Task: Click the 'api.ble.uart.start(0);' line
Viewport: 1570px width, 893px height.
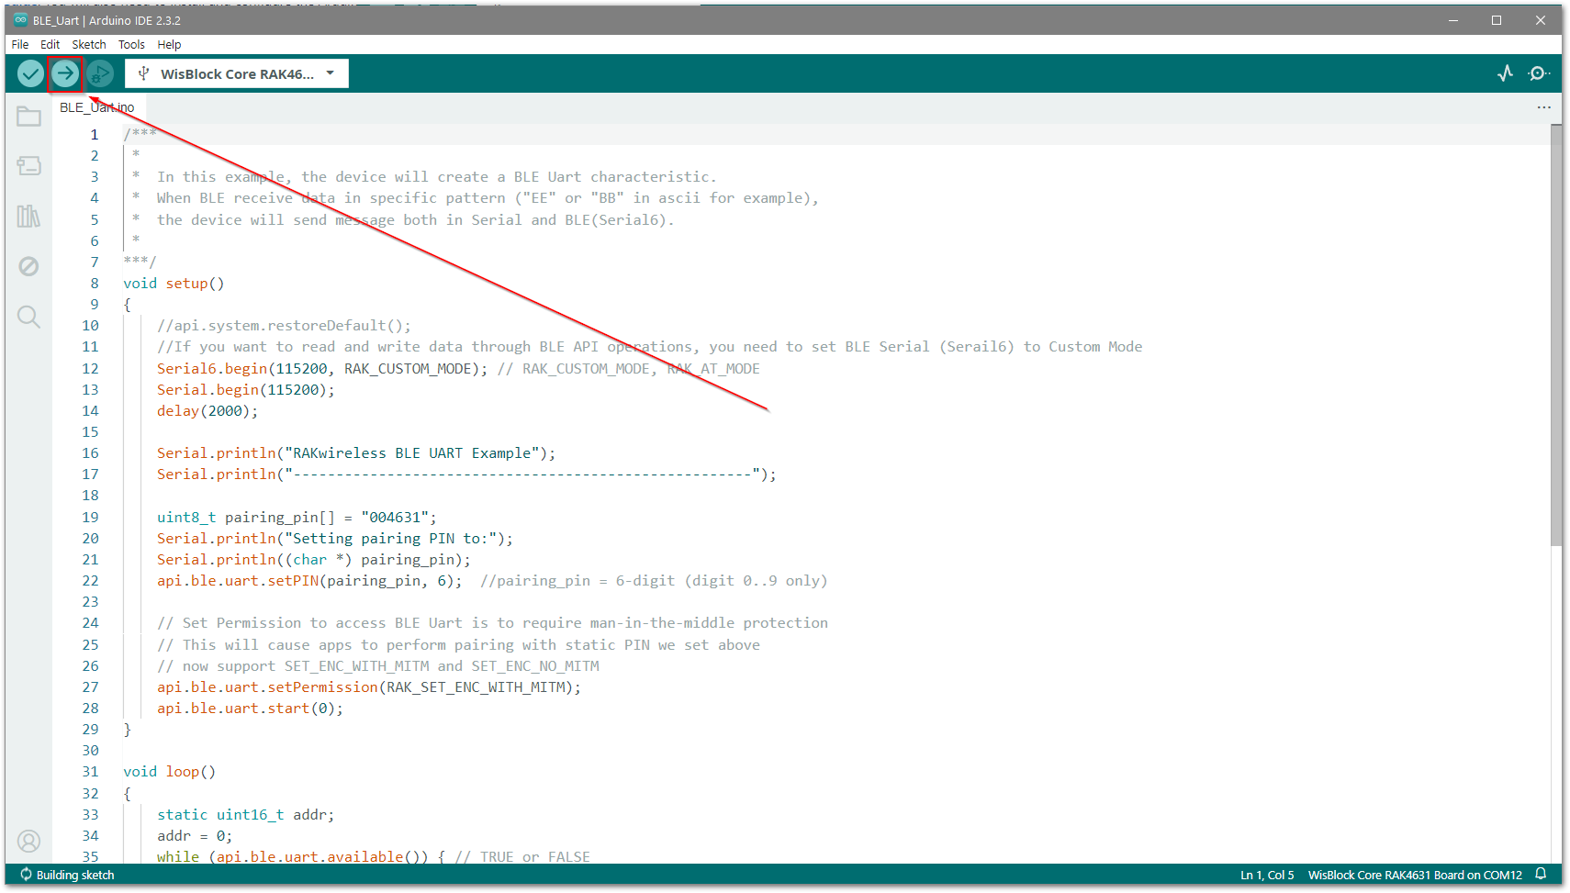Action: tap(250, 709)
